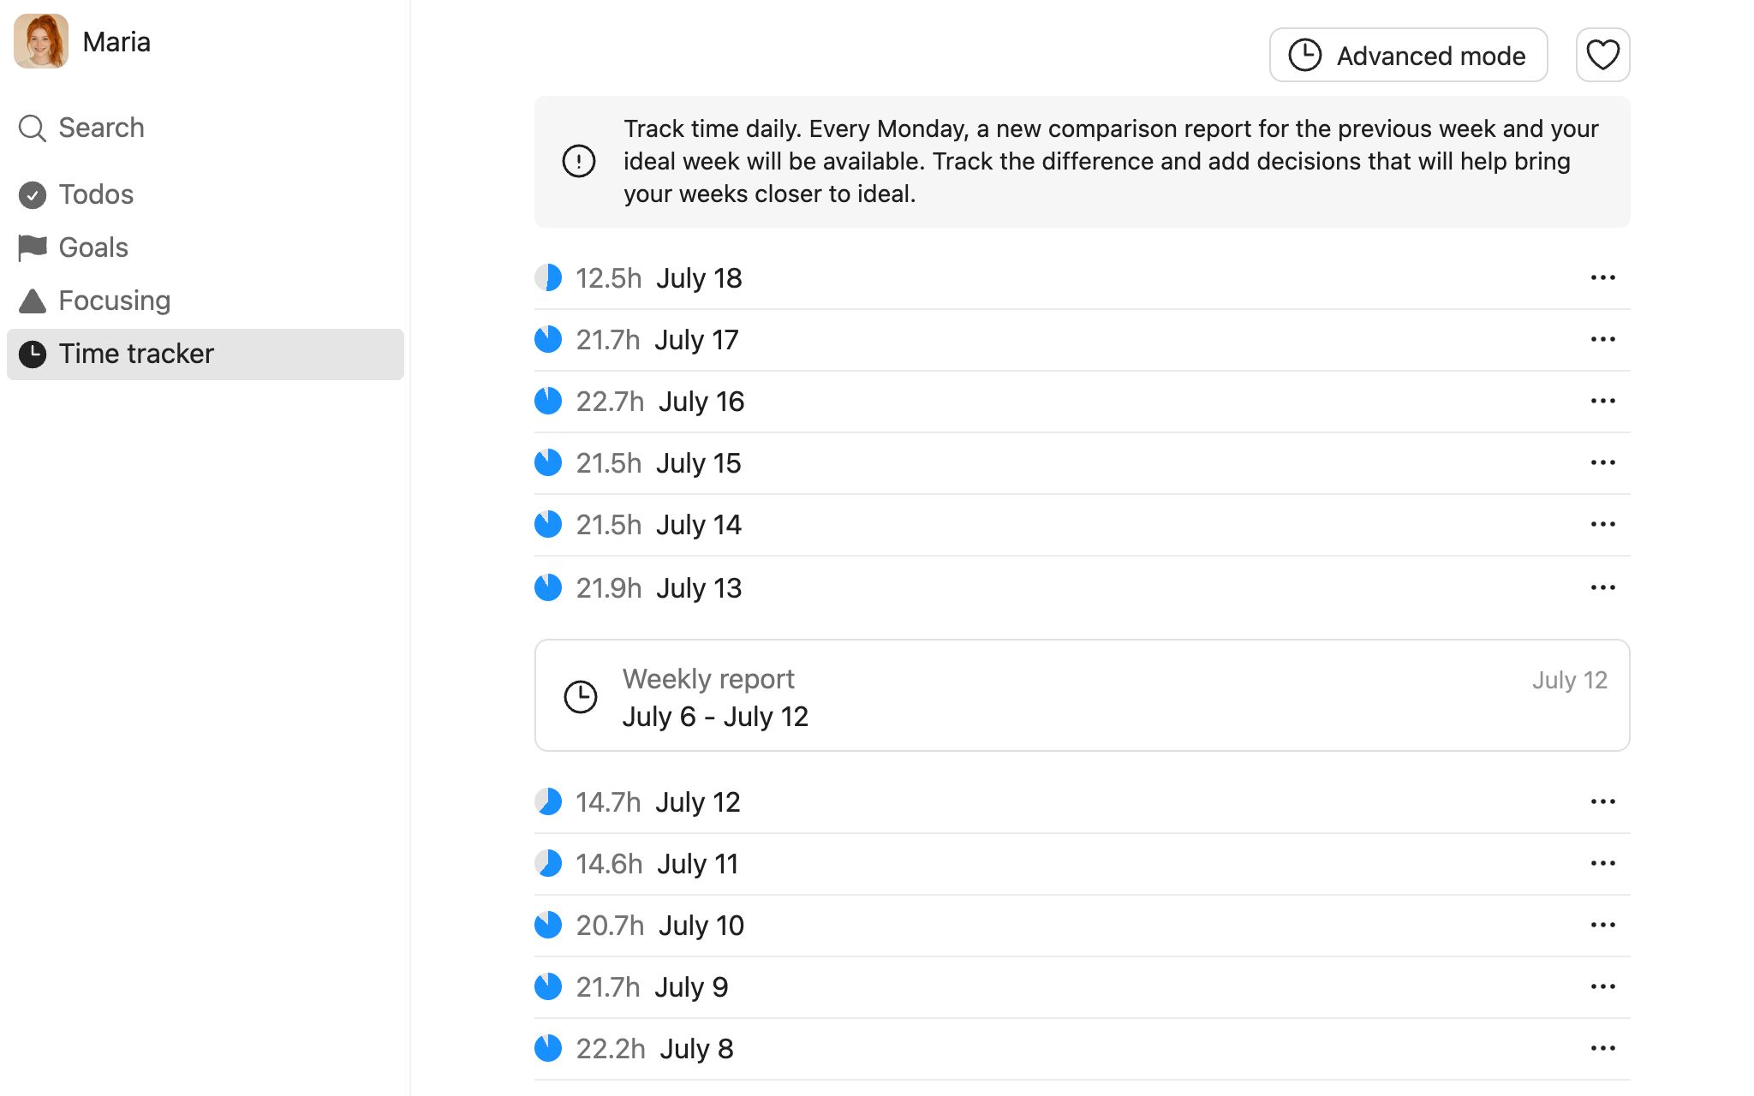Image resolution: width=1754 pixels, height=1096 pixels.
Task: Click the Focusing triangle icon
Action: click(33, 301)
